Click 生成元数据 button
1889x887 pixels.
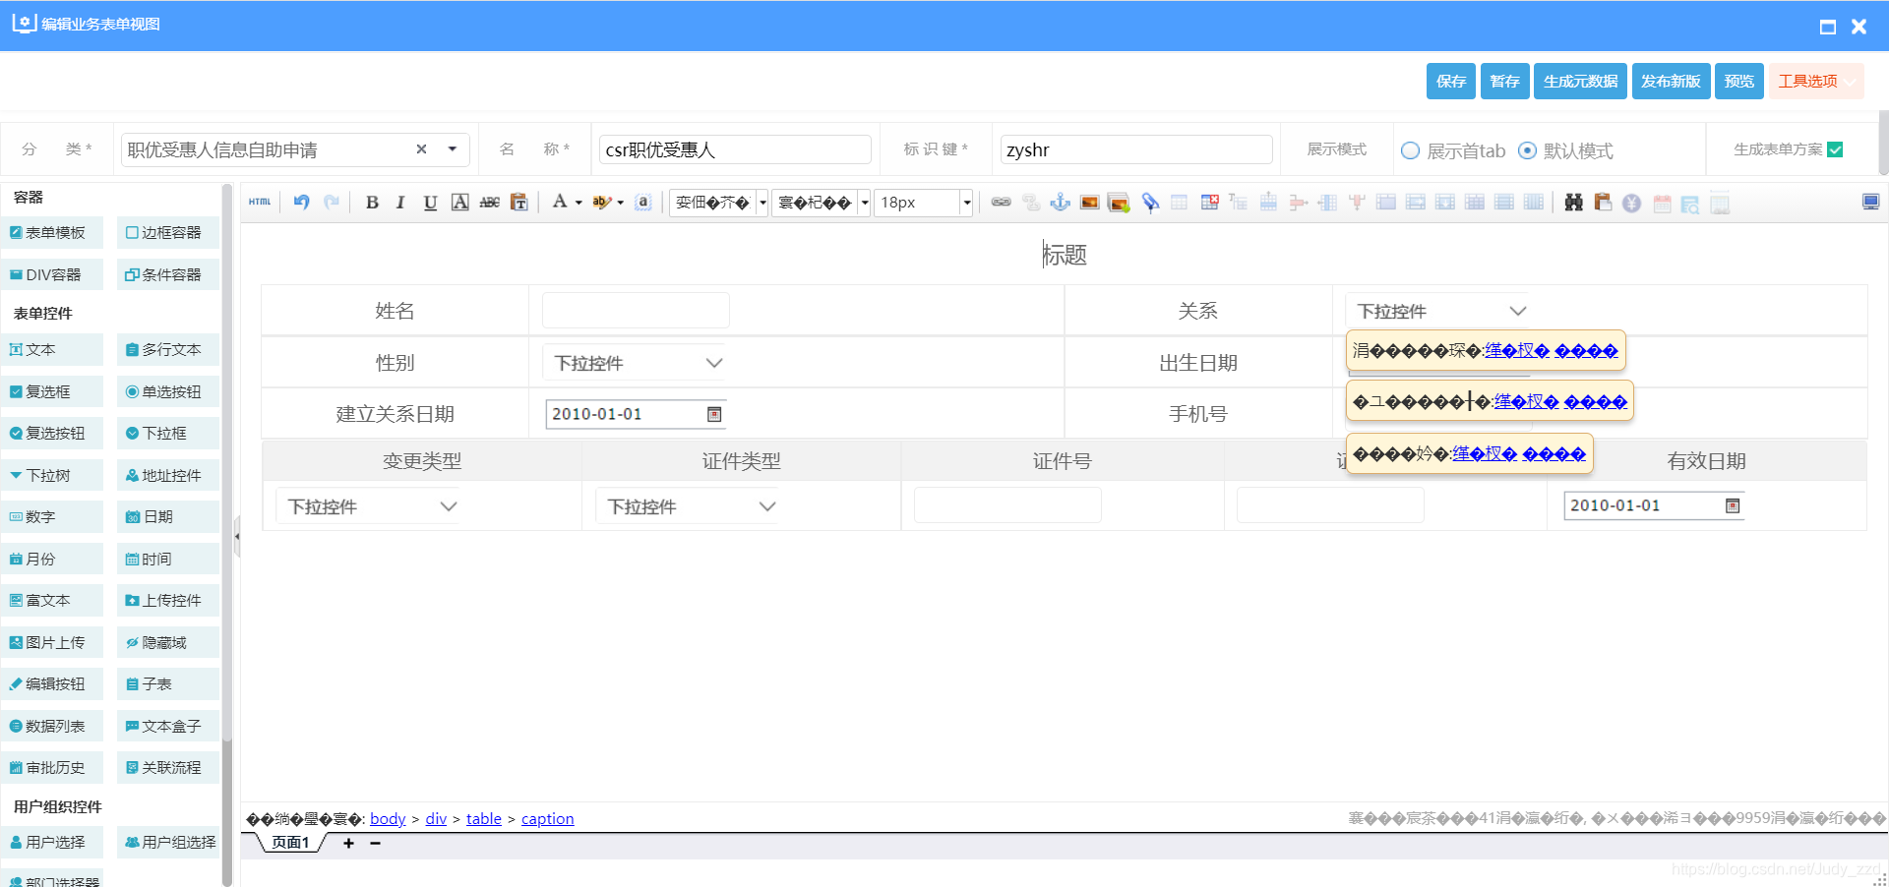pos(1580,81)
